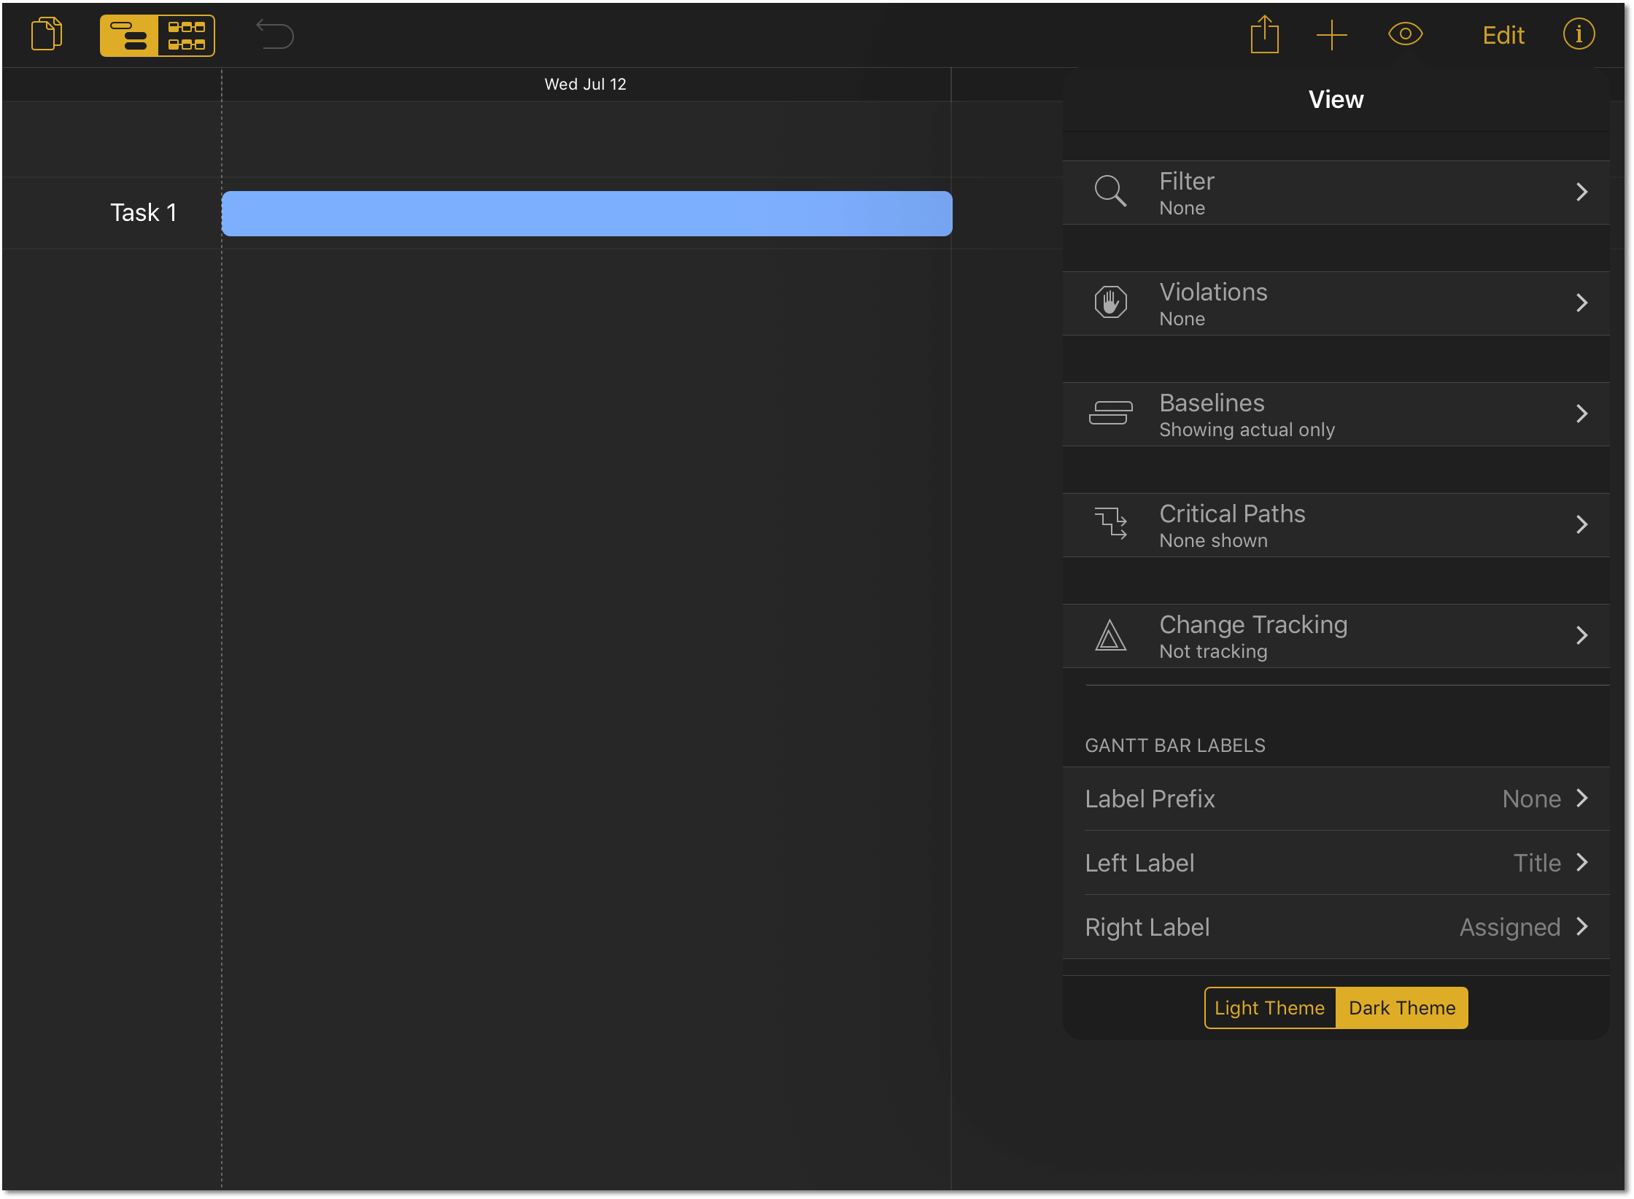Image resolution: width=1634 pixels, height=1199 pixels.
Task: Click the add new task icon
Action: pos(1333,34)
